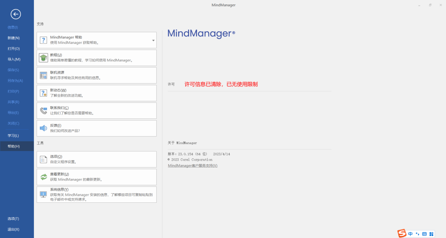Click the 系统信息(Y) button
The width and height of the screenshot is (446, 238).
(97, 194)
